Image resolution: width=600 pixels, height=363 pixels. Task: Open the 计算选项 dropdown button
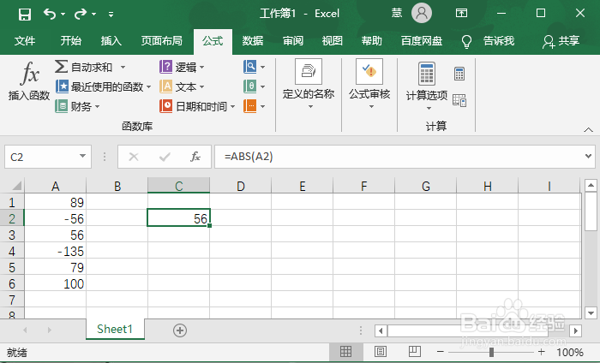(427, 86)
